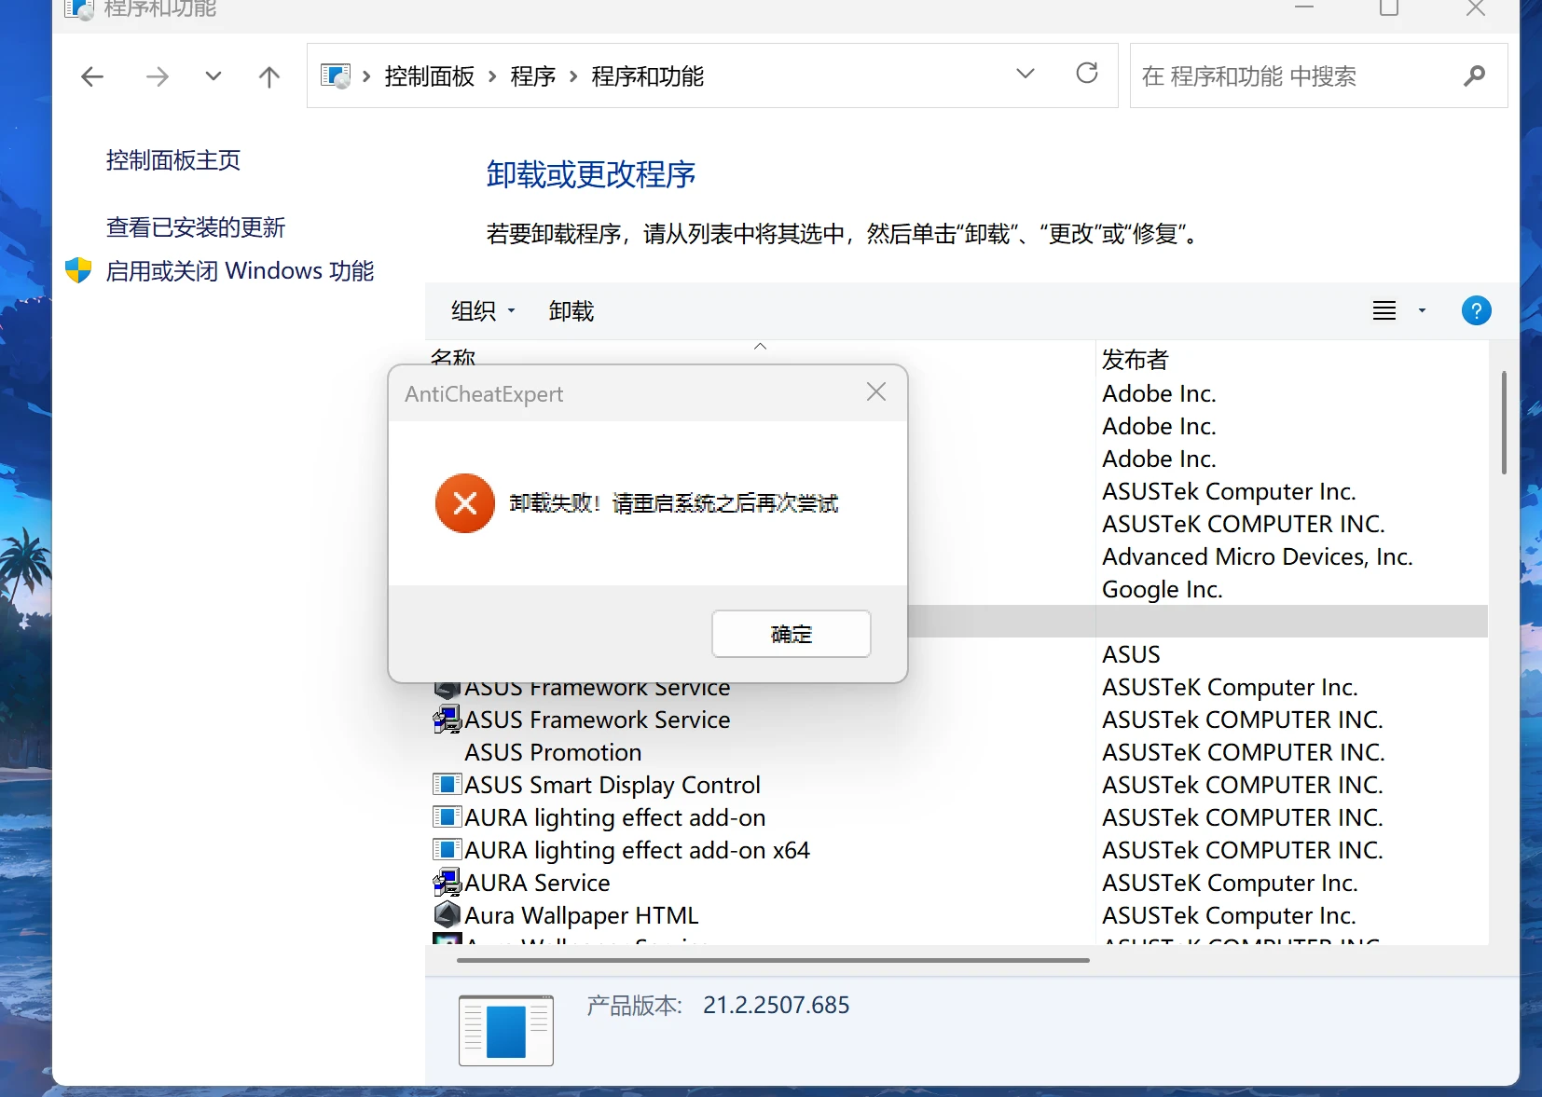Click the up-one-level arrow icon

[268, 76]
